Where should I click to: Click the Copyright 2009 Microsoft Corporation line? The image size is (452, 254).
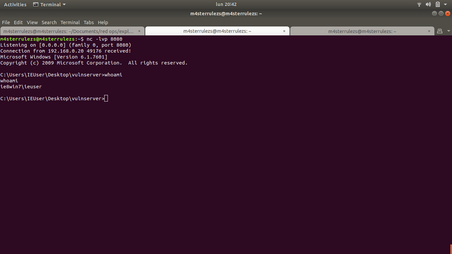pyautogui.click(x=94, y=63)
